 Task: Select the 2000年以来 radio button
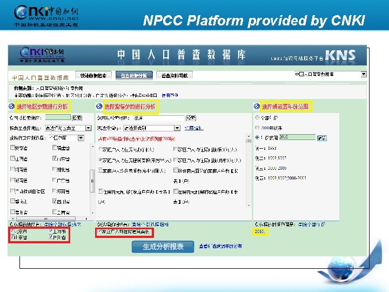(x=257, y=128)
